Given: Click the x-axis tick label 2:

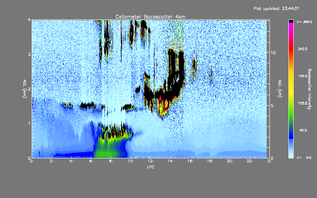Looking at the screenshot, I should tap(52, 161).
